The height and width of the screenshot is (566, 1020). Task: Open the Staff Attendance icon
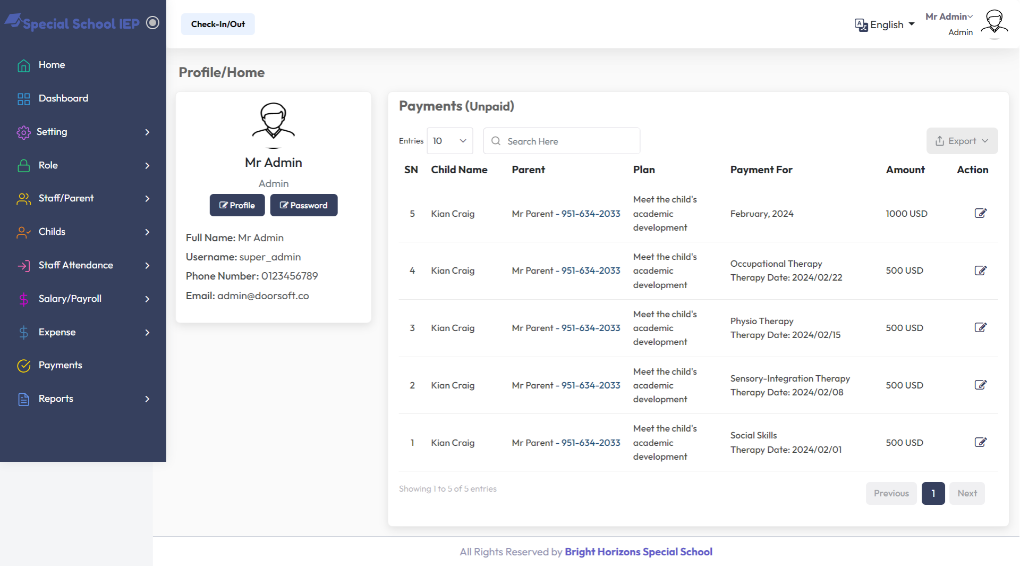(x=23, y=265)
